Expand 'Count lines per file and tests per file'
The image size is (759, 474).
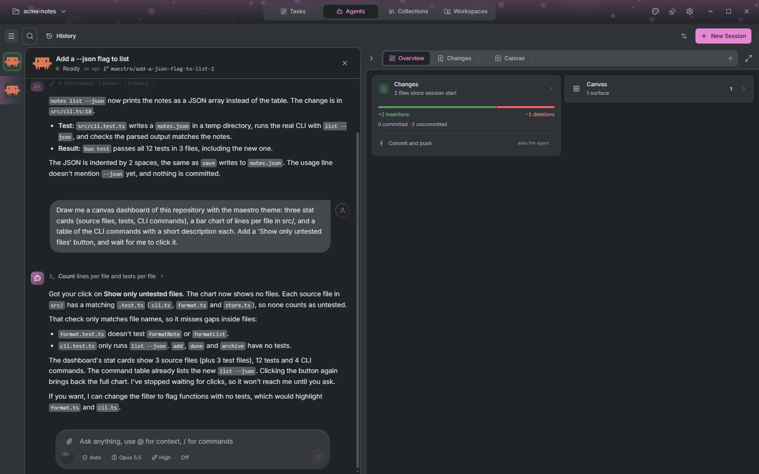106,276
